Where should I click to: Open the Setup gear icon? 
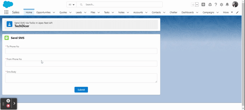click(x=221, y=5)
